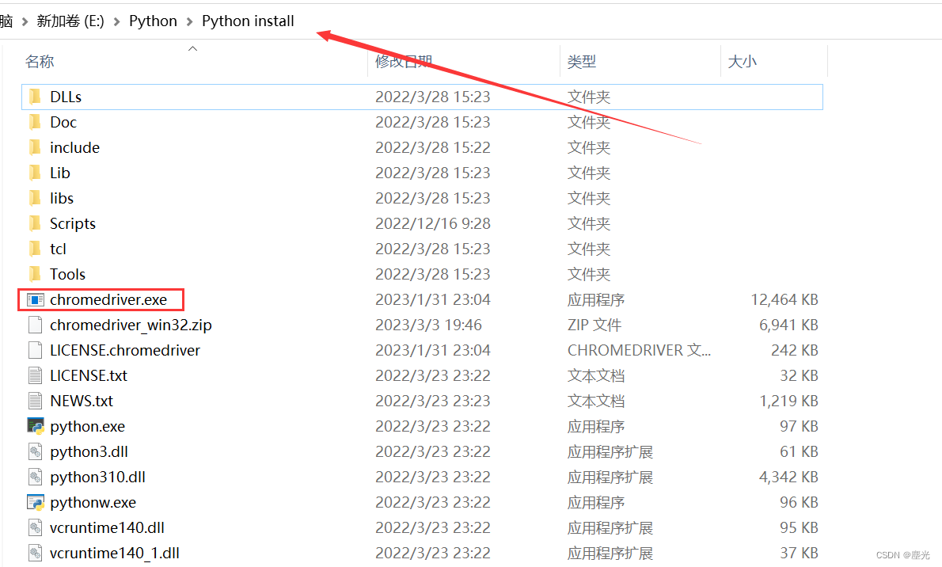Viewport: 942px width, 567px height.
Task: Select the DLLs file name
Action: tap(66, 97)
